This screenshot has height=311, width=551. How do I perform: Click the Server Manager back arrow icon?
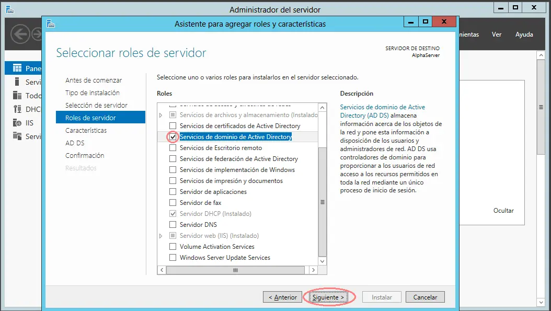(20, 34)
